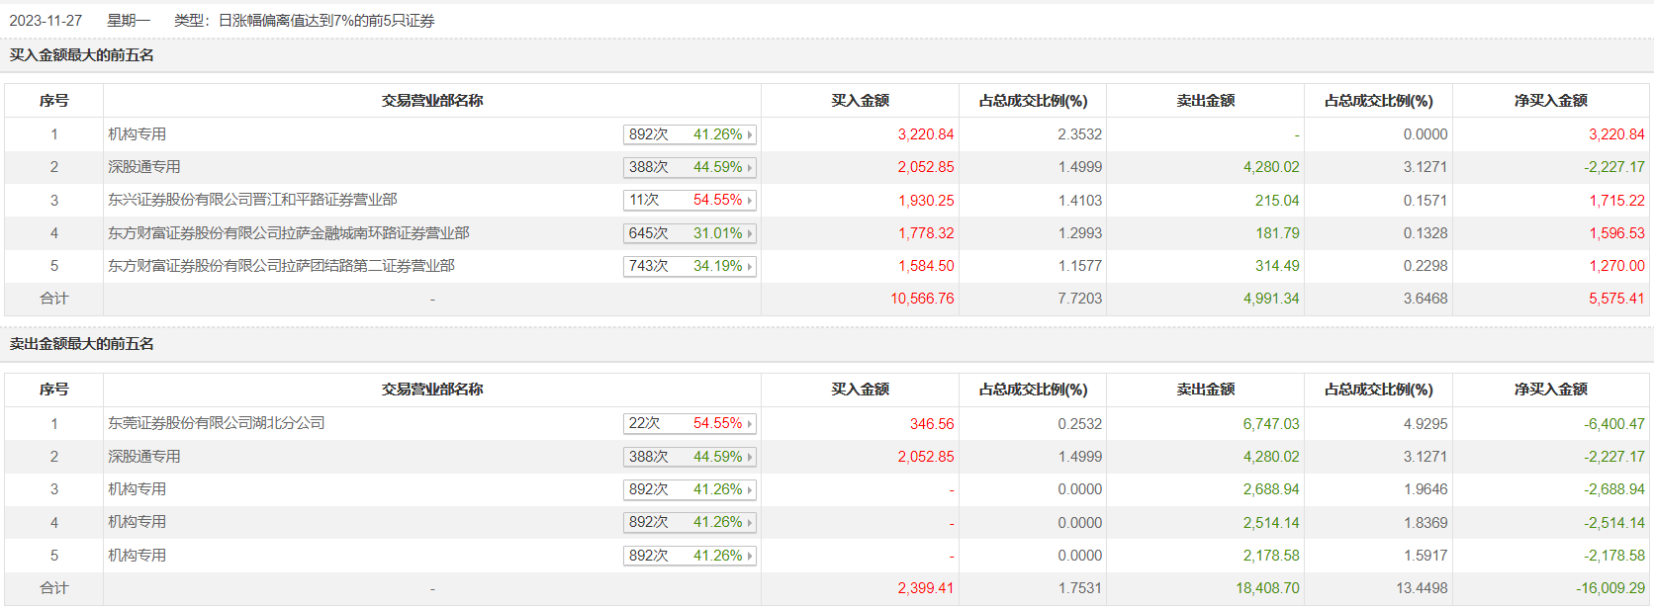Click 892次 badge in sell table row 5

[649, 556]
